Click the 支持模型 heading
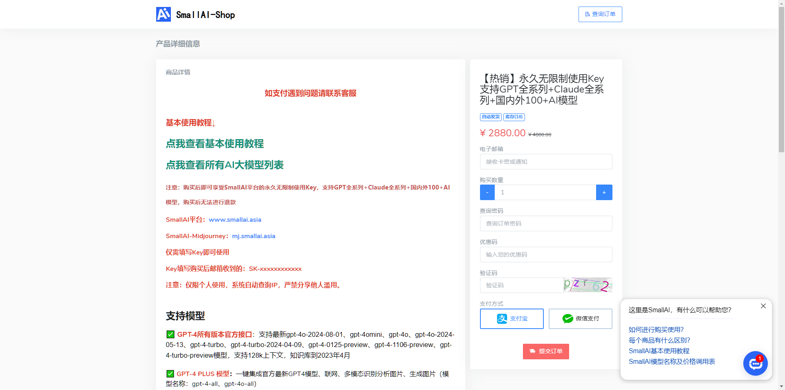The height and width of the screenshot is (390, 785). [185, 316]
